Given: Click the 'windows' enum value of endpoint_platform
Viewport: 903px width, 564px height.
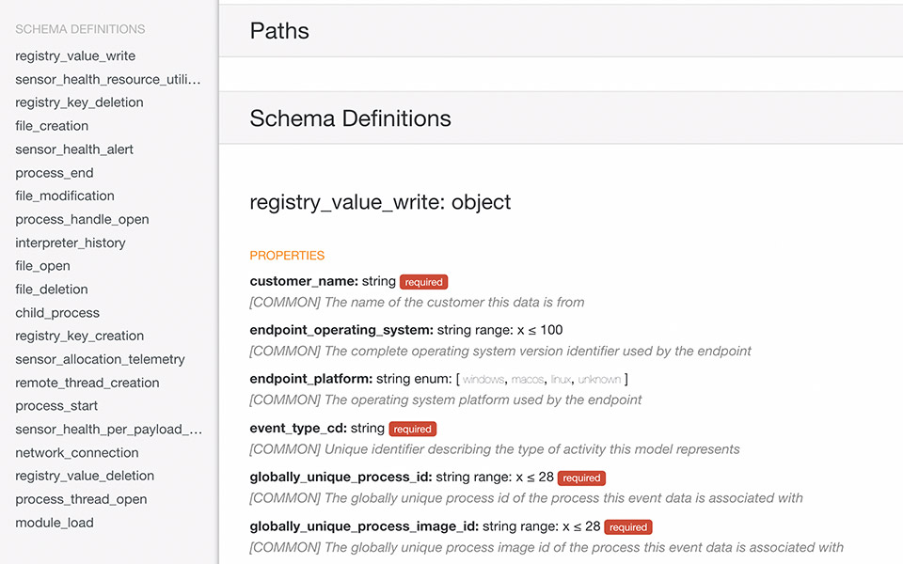Looking at the screenshot, I should (x=483, y=380).
